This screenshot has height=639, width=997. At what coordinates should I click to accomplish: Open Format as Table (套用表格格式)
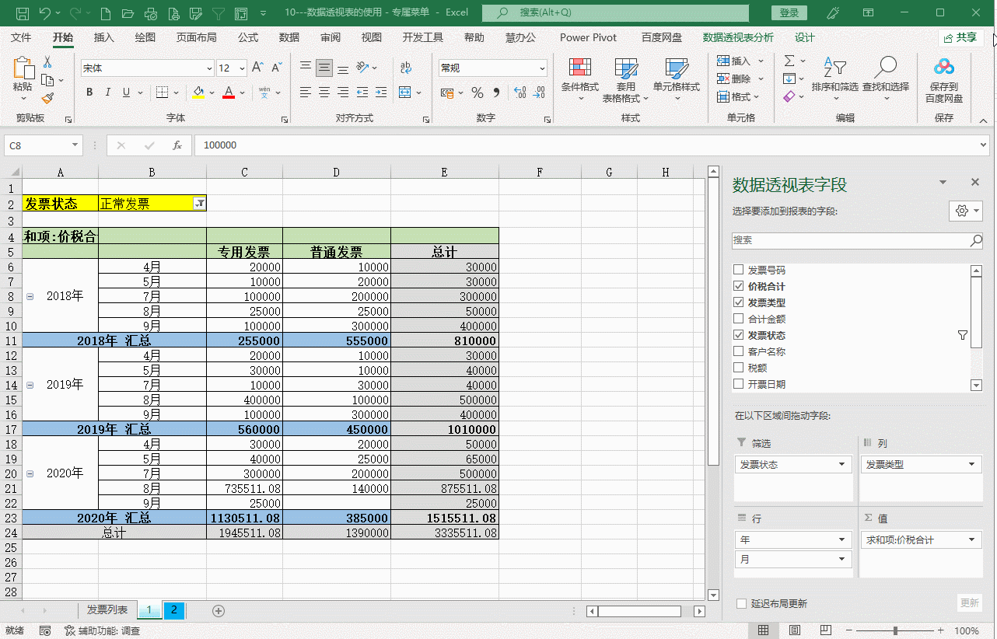[625, 80]
